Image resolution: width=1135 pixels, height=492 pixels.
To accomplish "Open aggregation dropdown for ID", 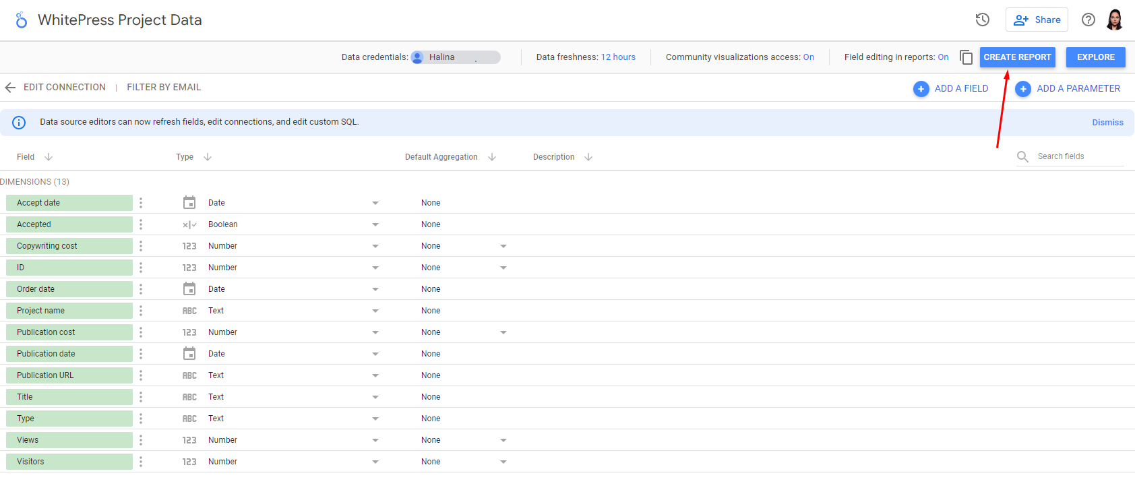I will click(x=503, y=268).
